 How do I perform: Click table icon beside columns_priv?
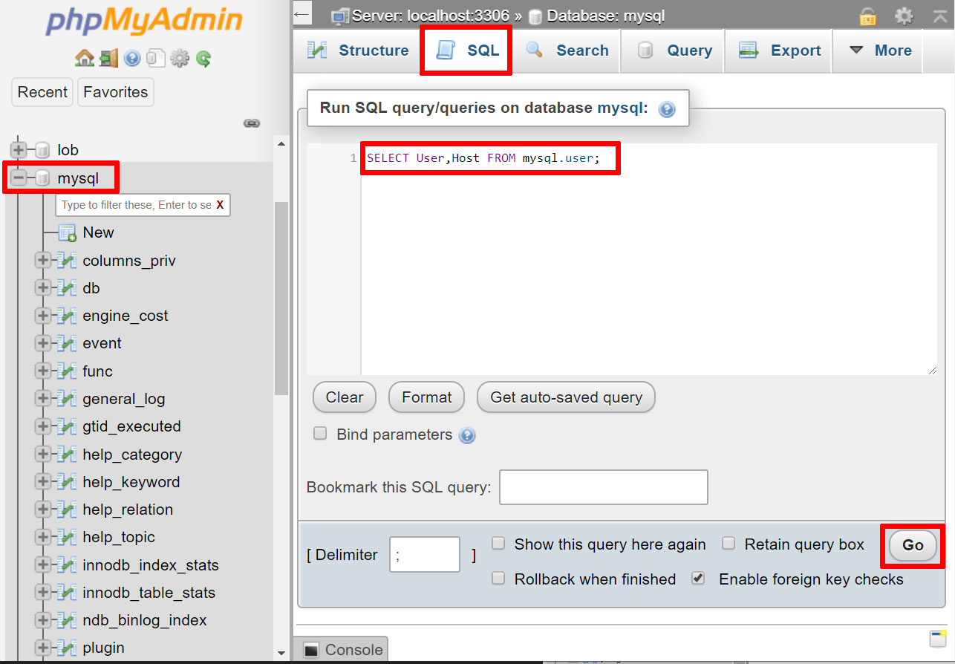[67, 261]
